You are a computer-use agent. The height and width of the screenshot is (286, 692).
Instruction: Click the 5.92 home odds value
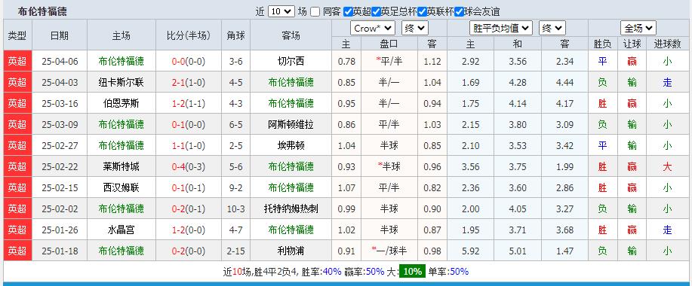[470, 251]
